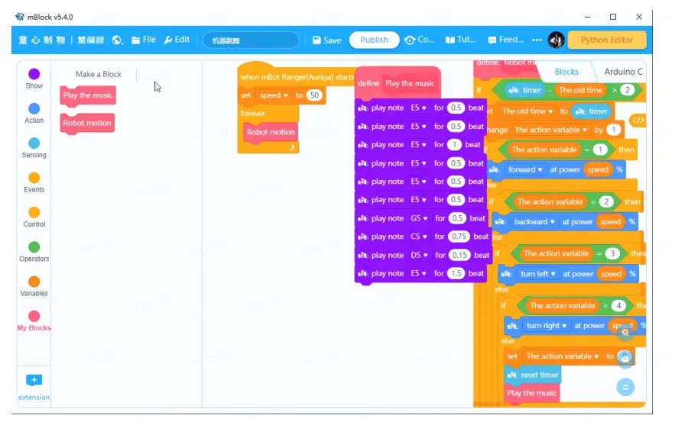The image size is (675, 425).
Task: Click the Makeblock logo in toolbar
Action: pos(41,40)
